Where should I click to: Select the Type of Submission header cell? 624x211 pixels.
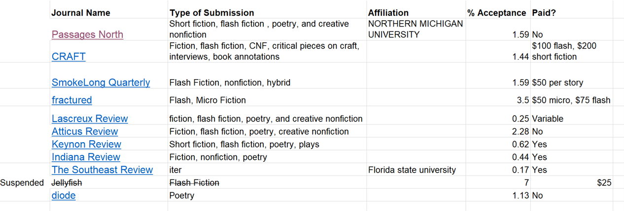[x=267, y=13]
